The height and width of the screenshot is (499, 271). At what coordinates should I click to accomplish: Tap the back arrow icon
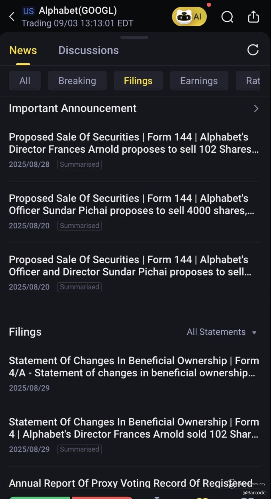click(12, 17)
